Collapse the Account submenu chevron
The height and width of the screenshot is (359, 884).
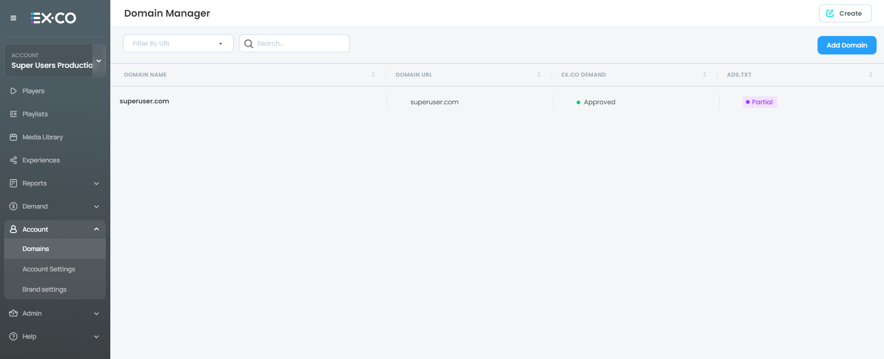[x=96, y=229]
